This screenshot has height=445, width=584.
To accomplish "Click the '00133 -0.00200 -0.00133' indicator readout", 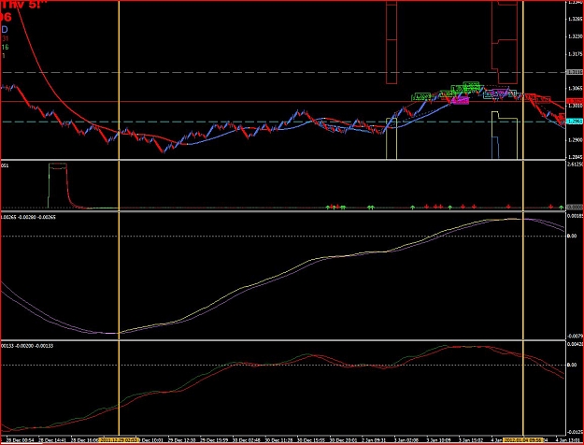I will [x=27, y=346].
